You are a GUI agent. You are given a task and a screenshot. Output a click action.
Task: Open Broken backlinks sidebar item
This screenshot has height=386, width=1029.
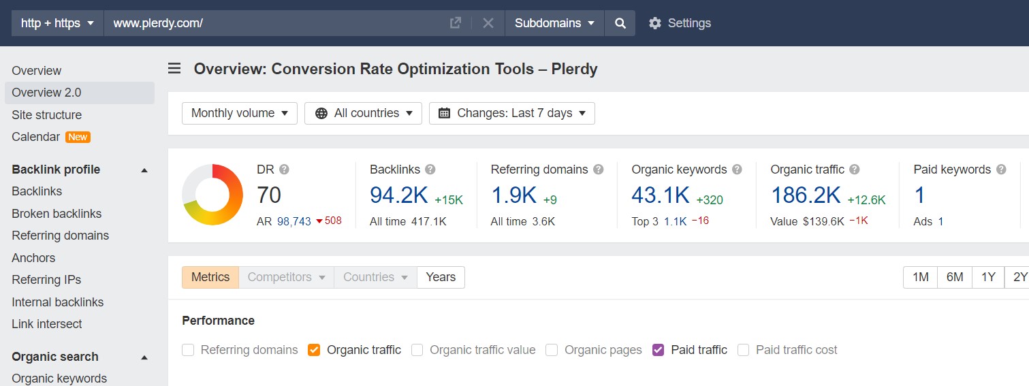[57, 214]
